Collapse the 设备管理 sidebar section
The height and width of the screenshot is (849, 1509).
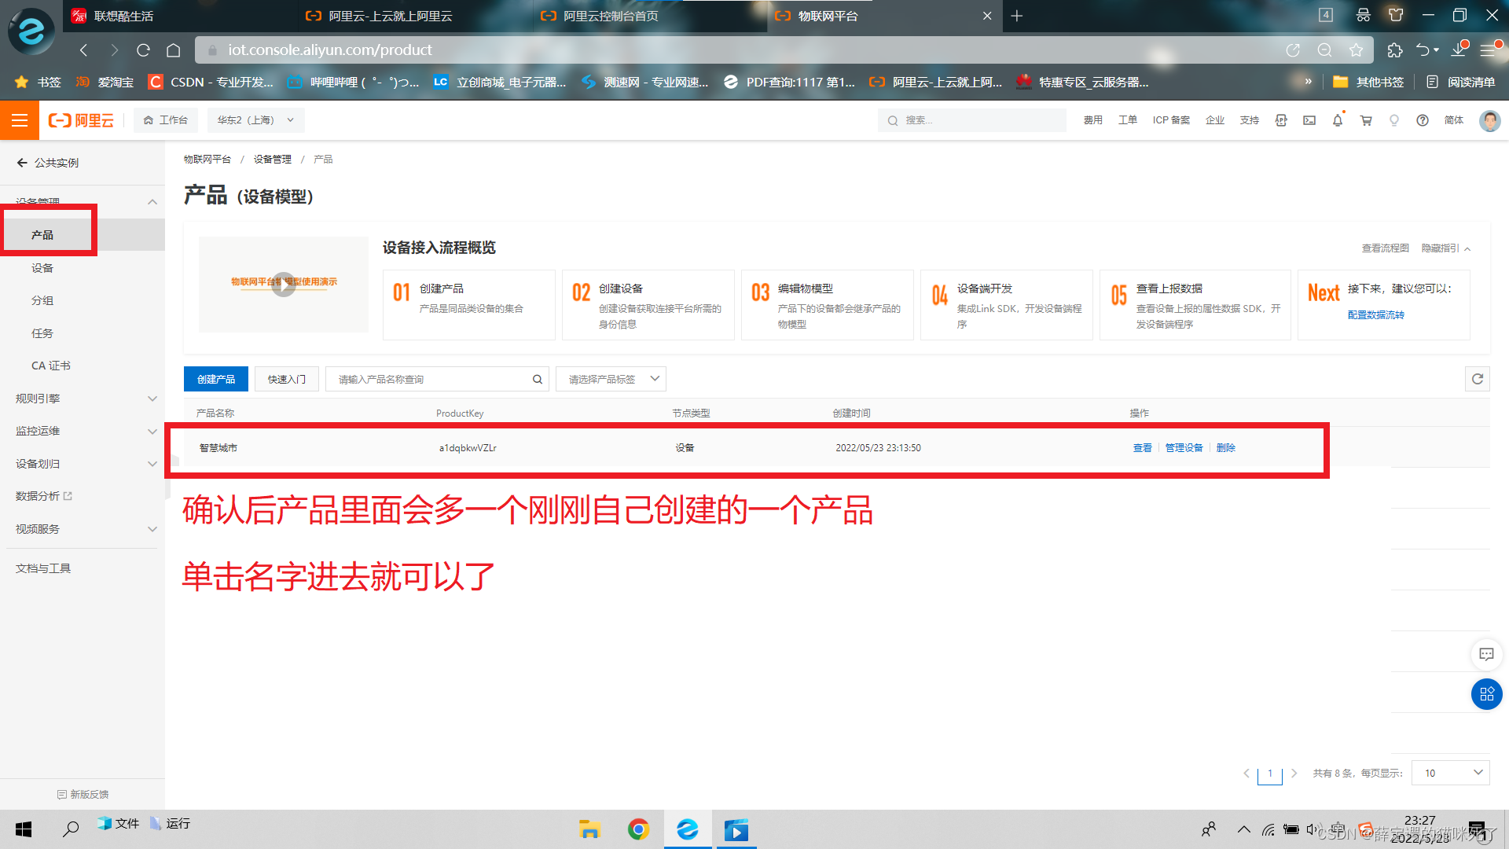(x=152, y=202)
